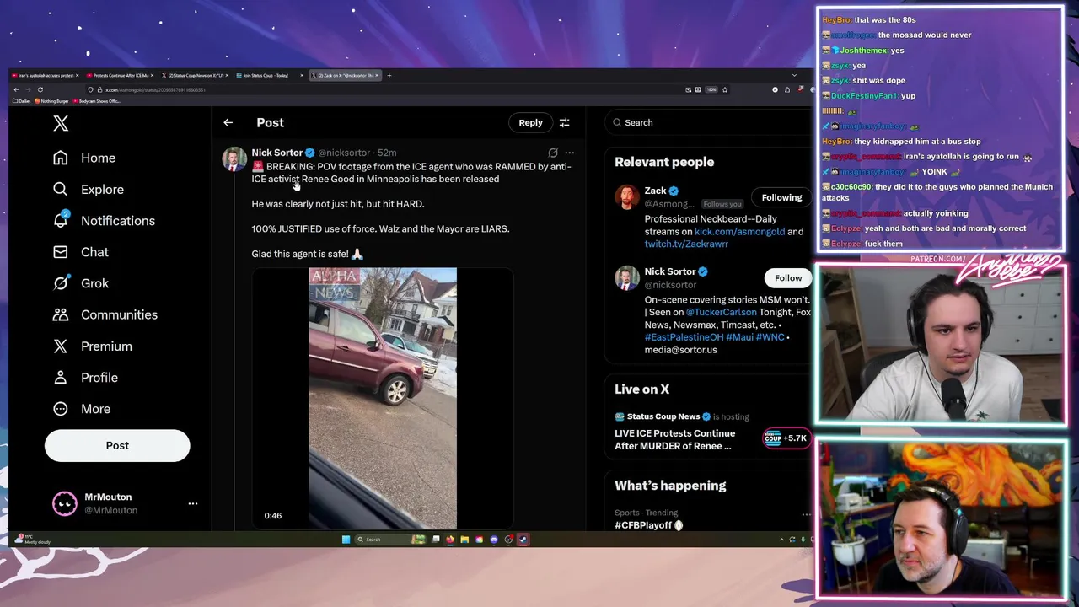
Task: Open Communities with the people icon
Action: [x=60, y=314]
